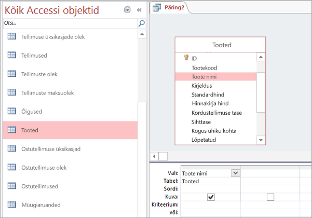
Task: Click the Otsi search box
Action: click(70, 23)
